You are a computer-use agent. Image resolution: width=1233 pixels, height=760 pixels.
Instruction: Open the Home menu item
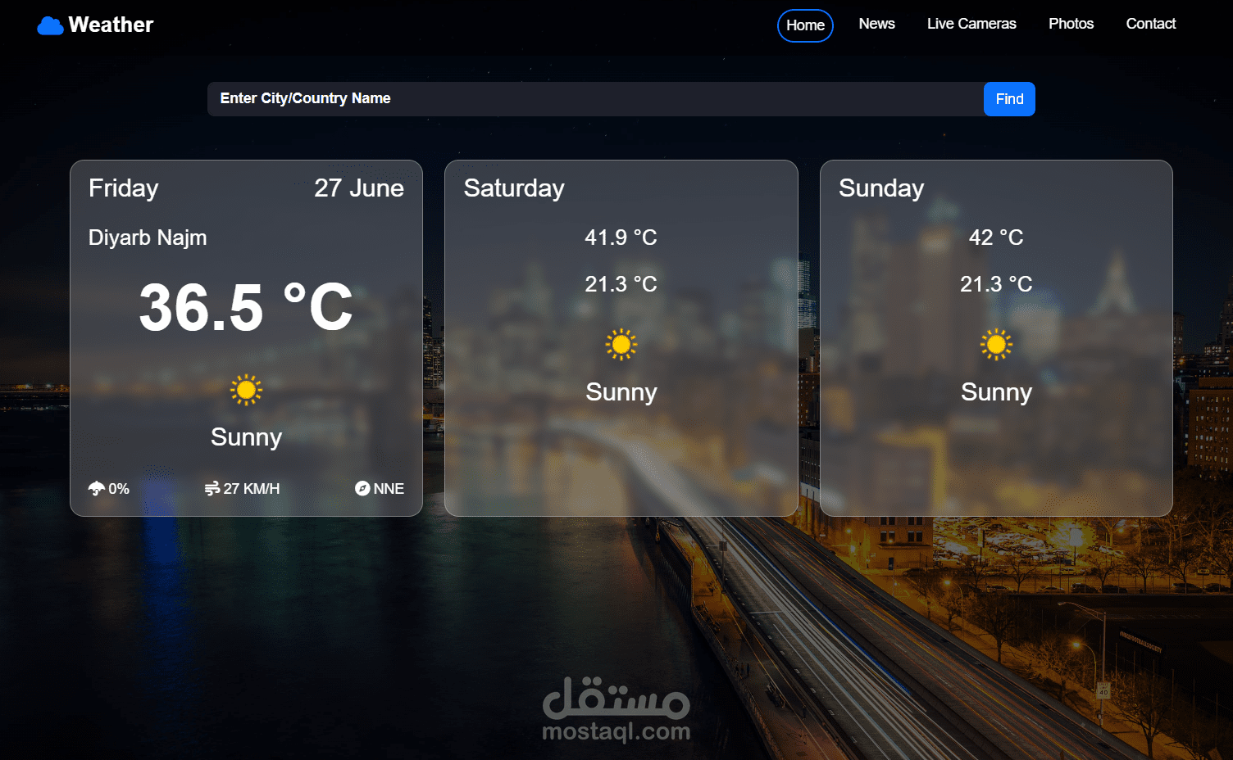click(805, 25)
